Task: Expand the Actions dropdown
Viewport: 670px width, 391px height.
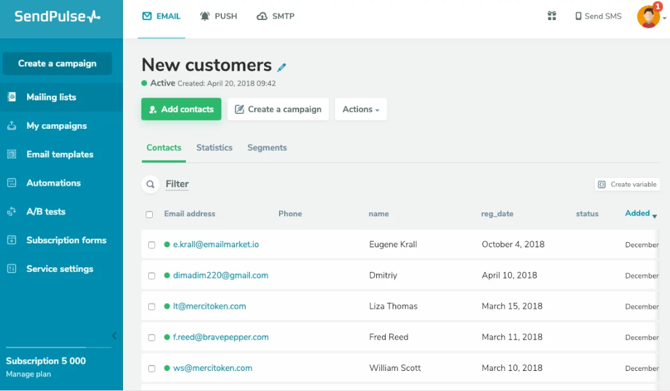Action: (361, 109)
